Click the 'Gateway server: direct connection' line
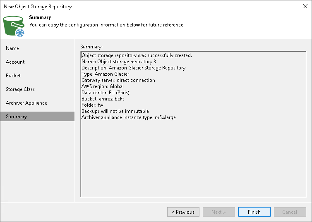The image size is (312, 222). coord(118,80)
